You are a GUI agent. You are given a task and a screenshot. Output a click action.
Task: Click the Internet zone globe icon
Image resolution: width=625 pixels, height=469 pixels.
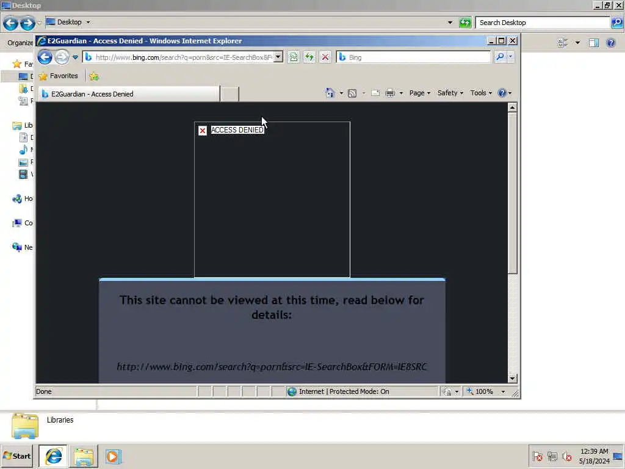[292, 391]
